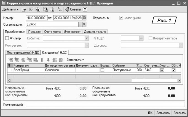Screen dimensions: 188x117
Task: Switch to the Продажи tab
Action: click(x=35, y=31)
